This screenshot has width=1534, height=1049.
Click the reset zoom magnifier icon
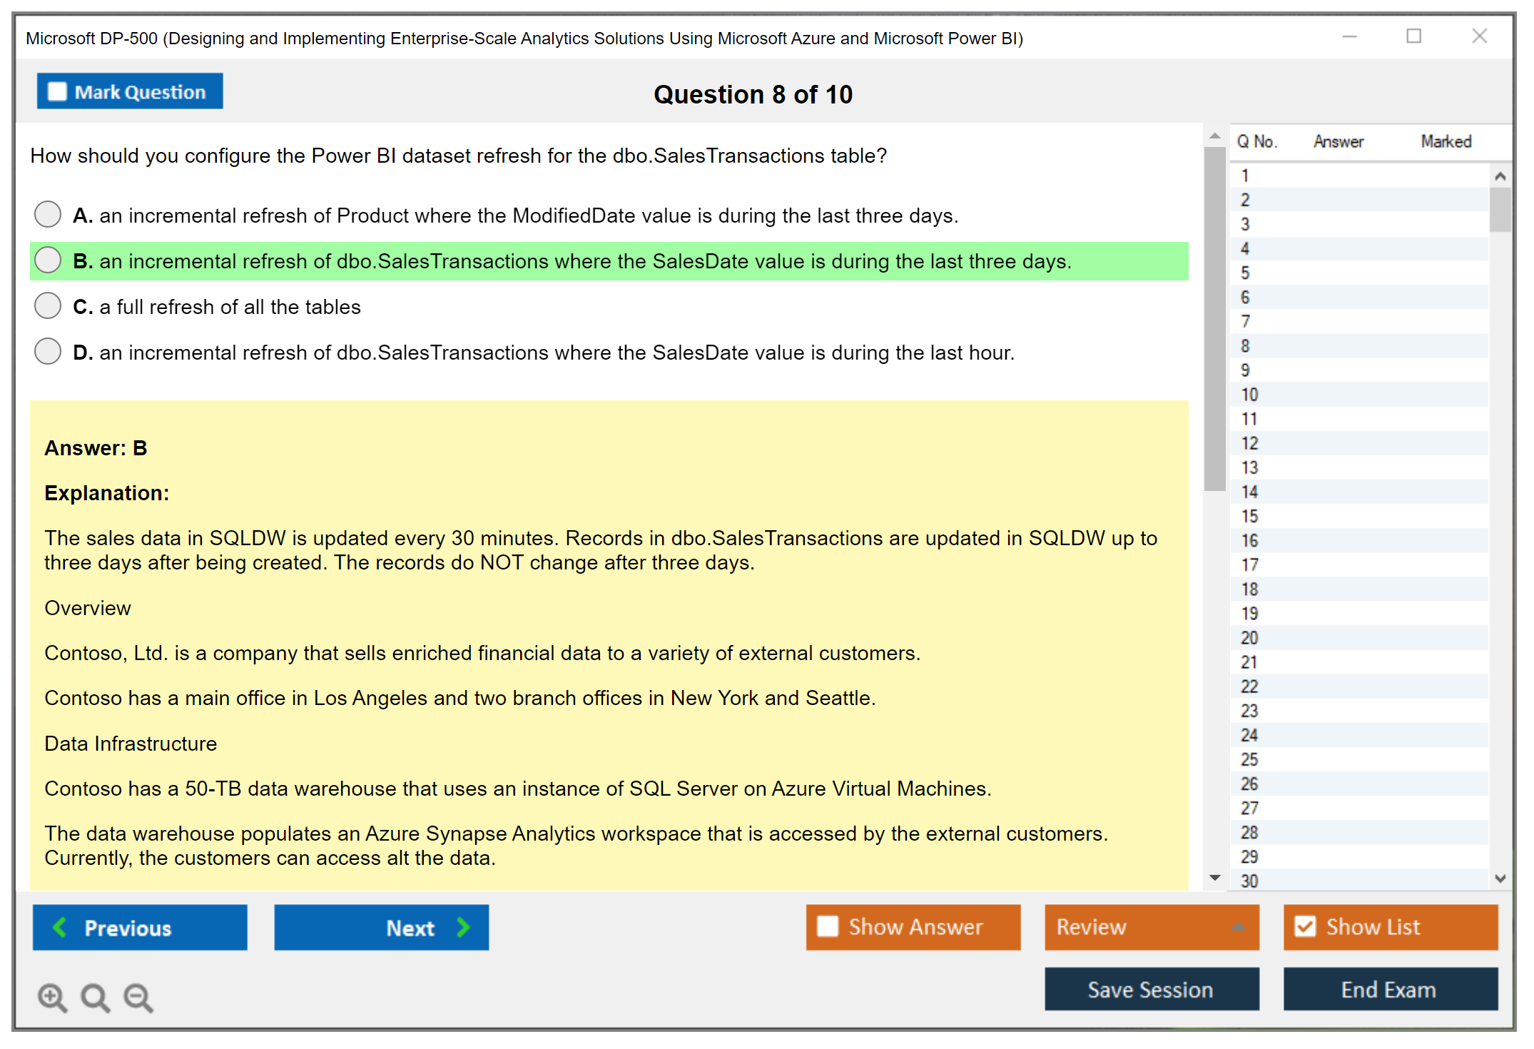95,997
